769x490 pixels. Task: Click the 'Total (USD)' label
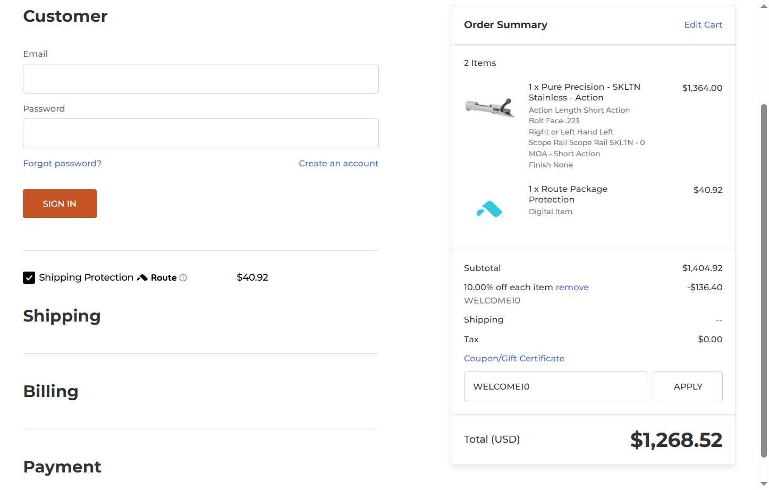(x=492, y=440)
